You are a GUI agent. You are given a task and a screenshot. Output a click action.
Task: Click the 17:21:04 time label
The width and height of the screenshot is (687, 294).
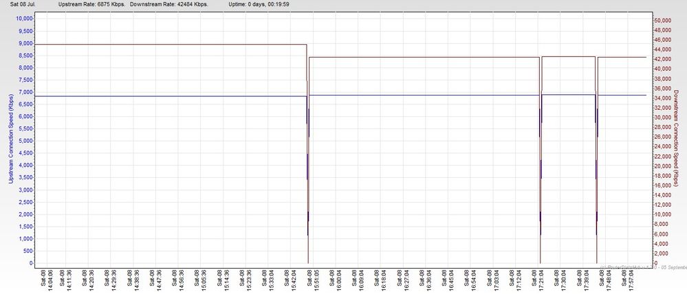point(542,280)
